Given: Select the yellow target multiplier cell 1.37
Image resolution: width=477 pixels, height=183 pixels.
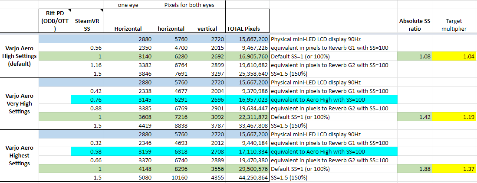Looking at the screenshot, I should (x=454, y=169).
